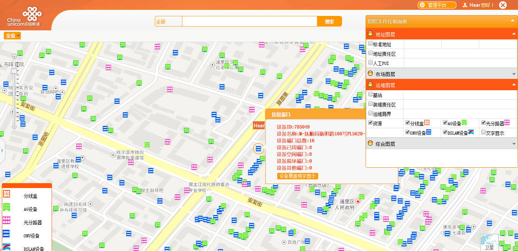The height and width of the screenshot is (251, 518).
Task: Enable the 地址责任区 checkbox
Action: click(370, 53)
